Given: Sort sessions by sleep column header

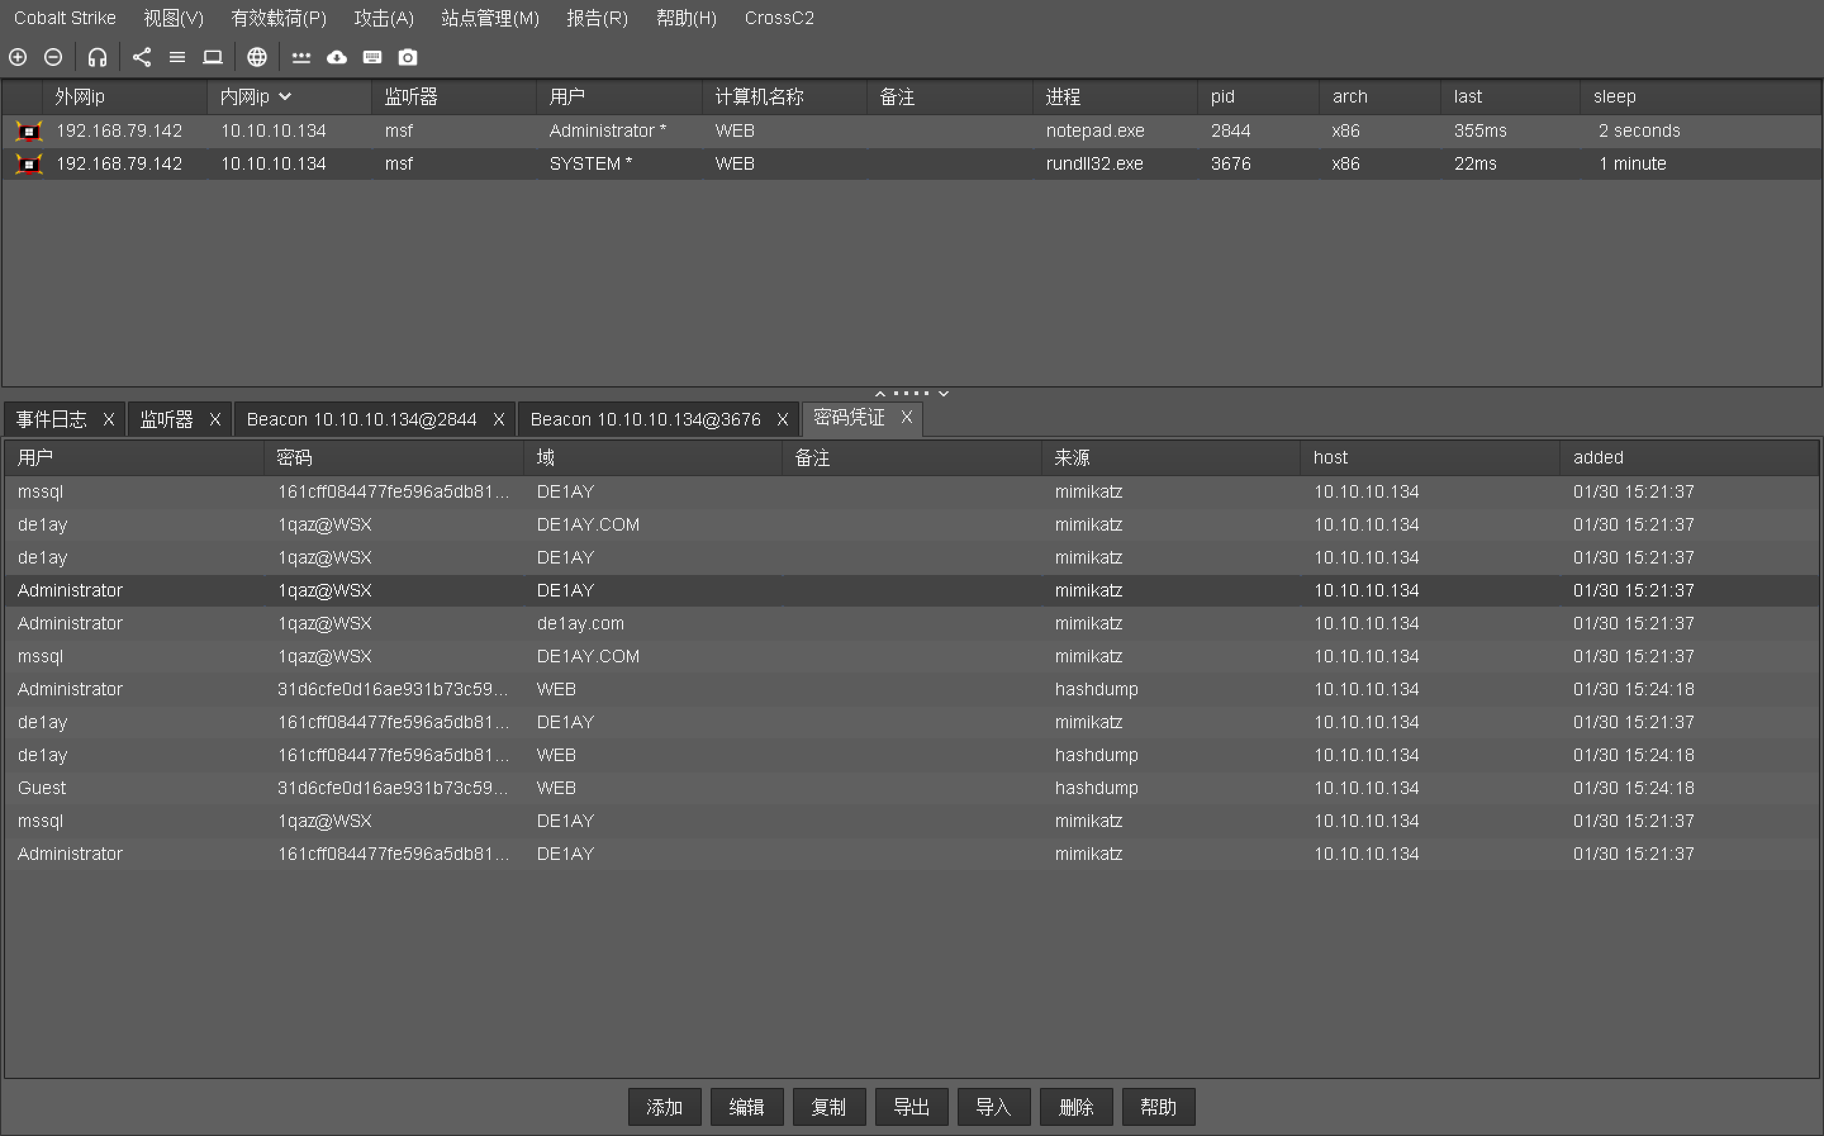Looking at the screenshot, I should tap(1699, 97).
